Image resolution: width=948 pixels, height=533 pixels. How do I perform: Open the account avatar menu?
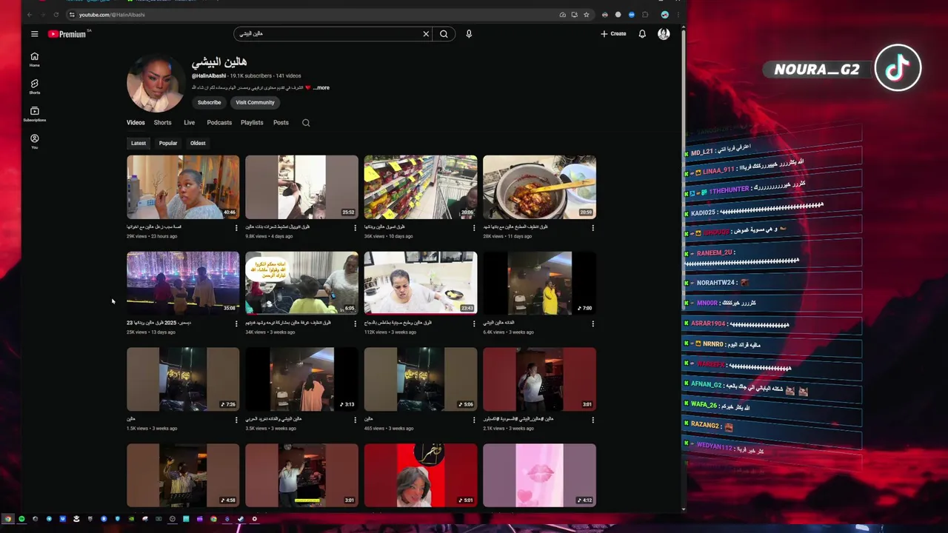[x=664, y=34]
